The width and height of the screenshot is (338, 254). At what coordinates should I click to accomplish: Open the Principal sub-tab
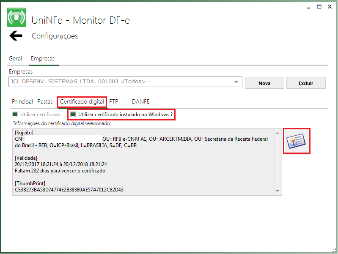(x=22, y=101)
